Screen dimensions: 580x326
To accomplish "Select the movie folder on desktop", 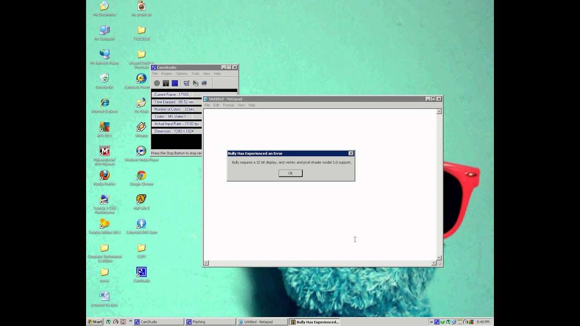I will [x=104, y=275].
